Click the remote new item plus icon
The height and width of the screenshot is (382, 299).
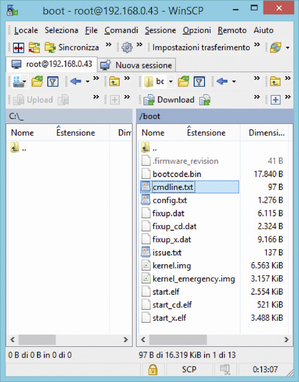coord(275,100)
